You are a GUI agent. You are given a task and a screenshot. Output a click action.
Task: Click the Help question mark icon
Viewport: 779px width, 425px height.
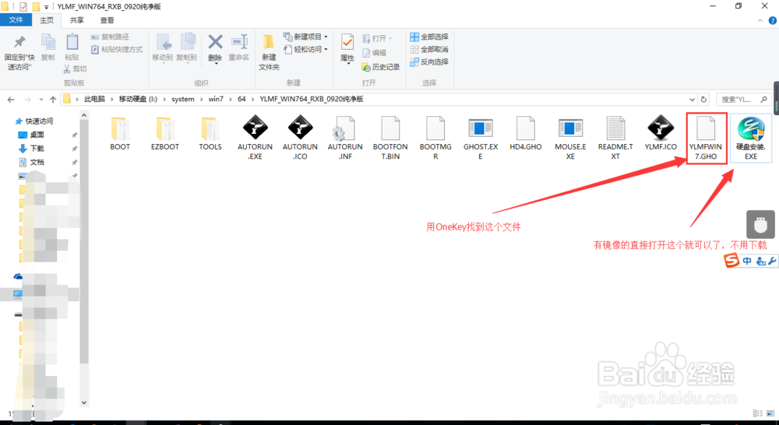[773, 21]
